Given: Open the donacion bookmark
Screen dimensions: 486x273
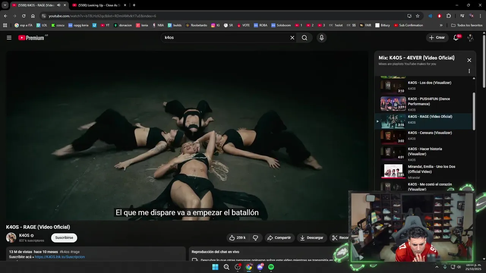Looking at the screenshot, I should (123, 25).
